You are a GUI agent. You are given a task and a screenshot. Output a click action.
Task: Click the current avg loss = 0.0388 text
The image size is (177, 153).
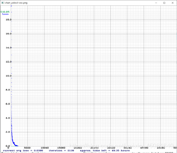[23, 151]
